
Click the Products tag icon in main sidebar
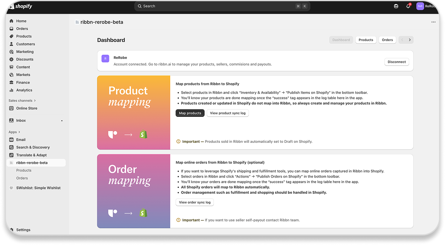[11, 36]
